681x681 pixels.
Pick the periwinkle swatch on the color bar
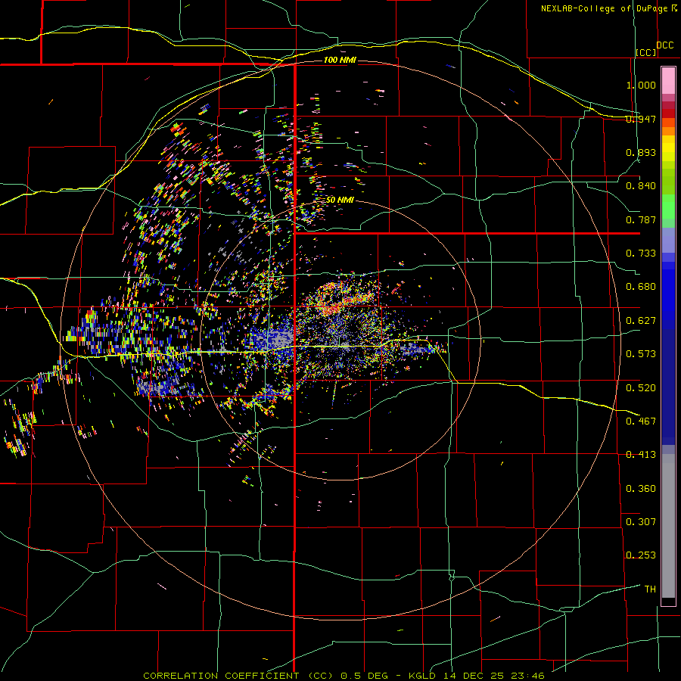(x=668, y=240)
